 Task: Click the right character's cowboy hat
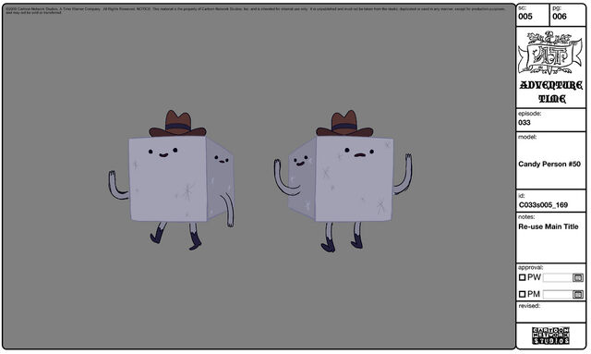tap(344, 124)
